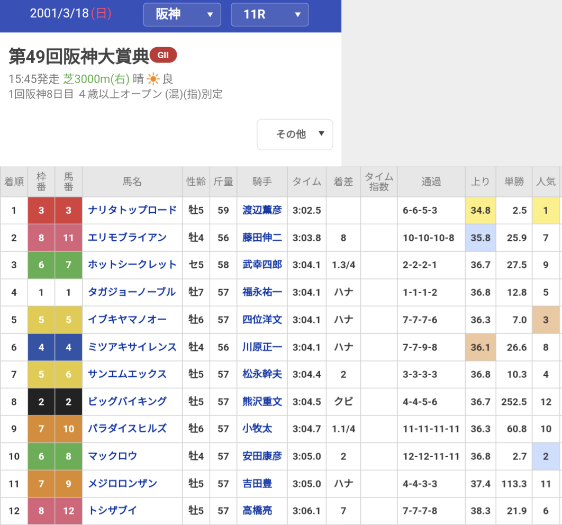Expand the その他 dropdown menu
This screenshot has width=562, height=525.
coord(295,134)
